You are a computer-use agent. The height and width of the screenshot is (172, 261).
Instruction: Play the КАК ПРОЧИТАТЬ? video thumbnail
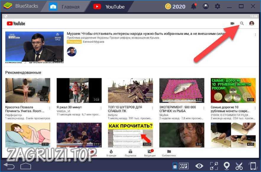pos(131,135)
